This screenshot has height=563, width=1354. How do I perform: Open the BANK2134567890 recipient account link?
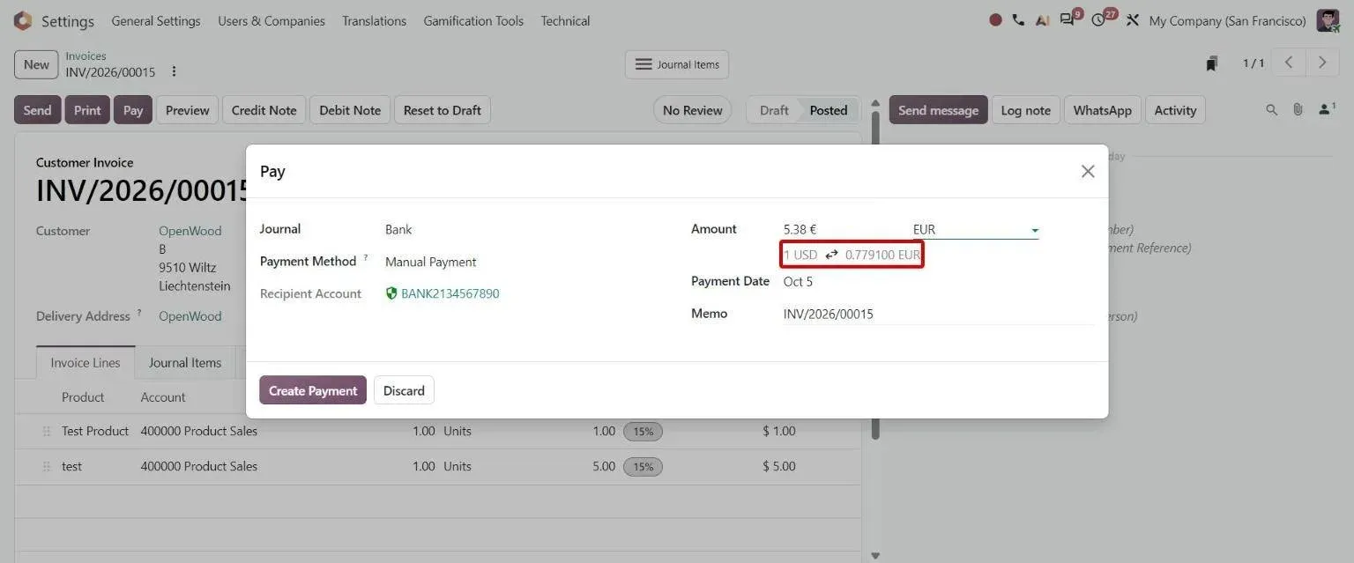click(450, 293)
